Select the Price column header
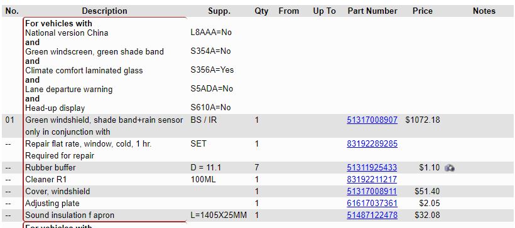Image resolution: width=515 pixels, height=228 pixels. (x=423, y=11)
